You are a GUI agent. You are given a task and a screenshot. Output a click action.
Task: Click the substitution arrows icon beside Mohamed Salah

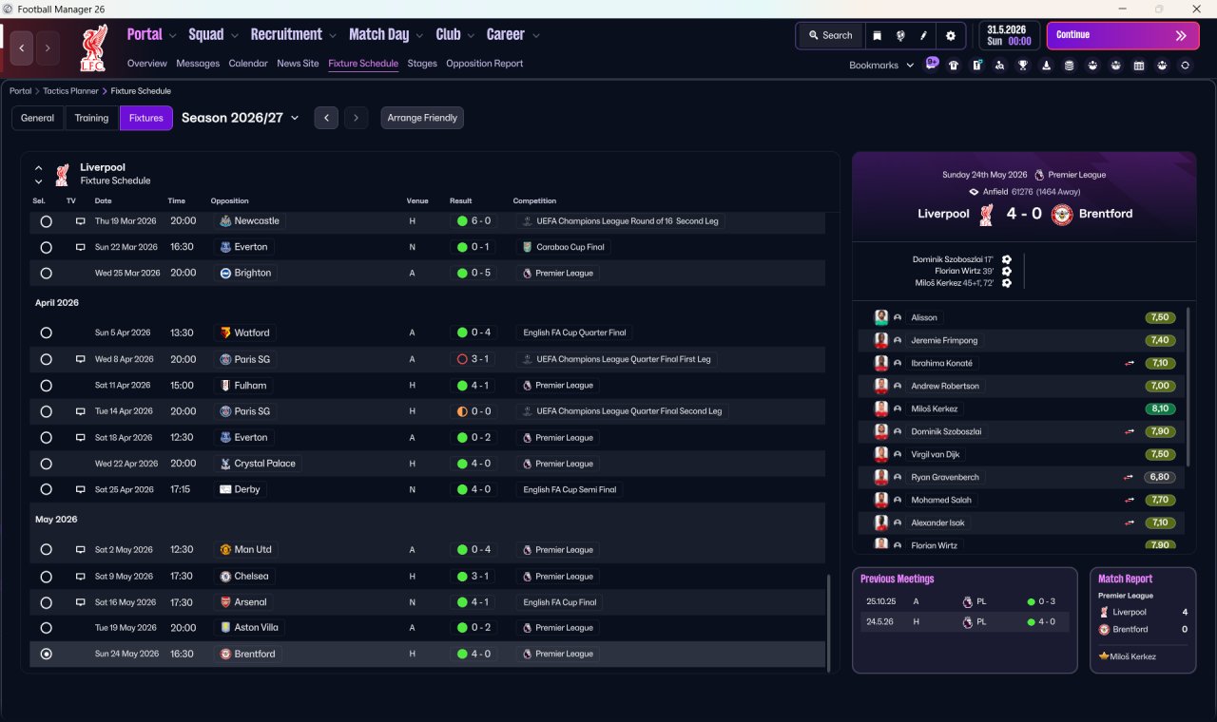(x=1129, y=500)
